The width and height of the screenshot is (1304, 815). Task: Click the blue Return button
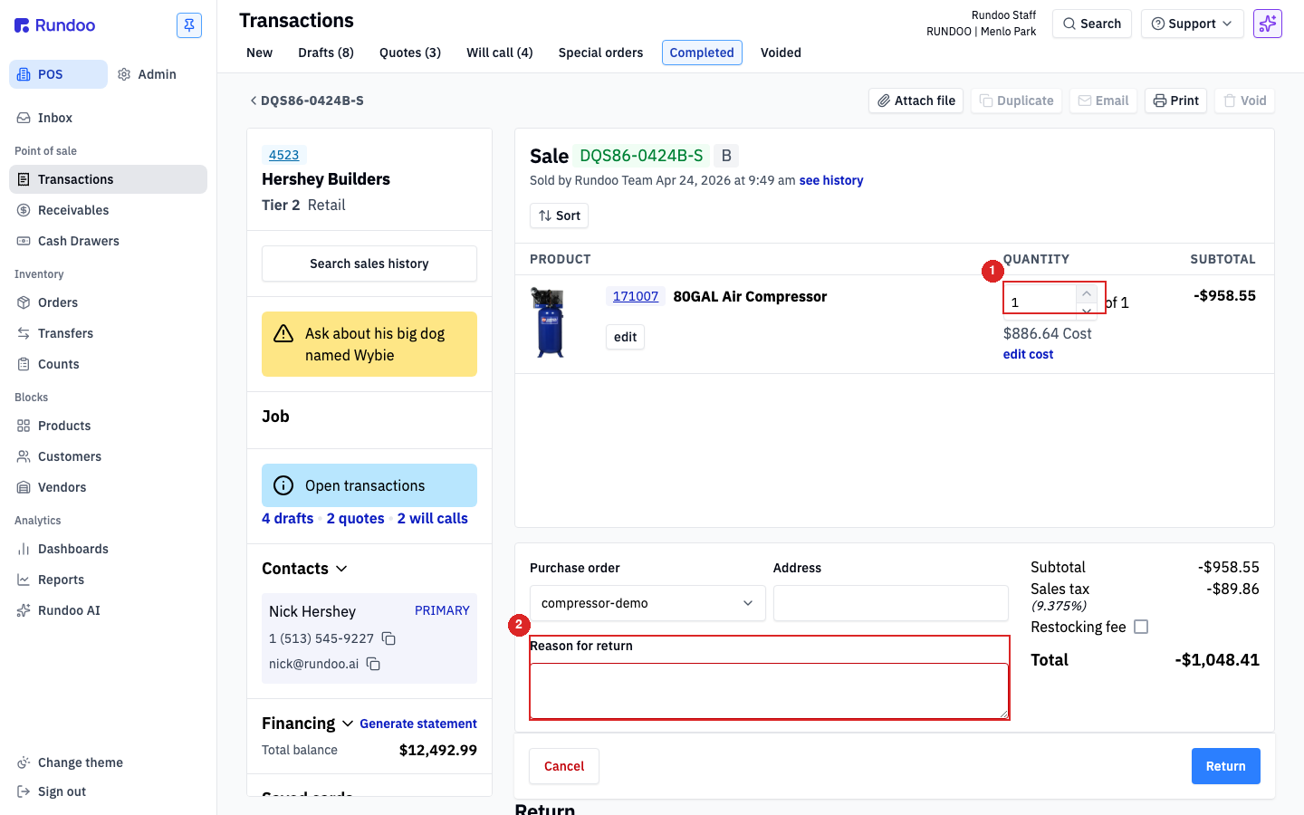(x=1225, y=766)
